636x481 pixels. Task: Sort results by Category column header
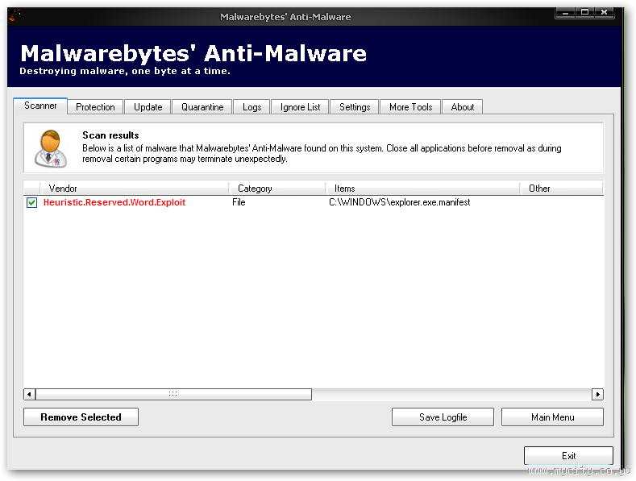tap(277, 189)
